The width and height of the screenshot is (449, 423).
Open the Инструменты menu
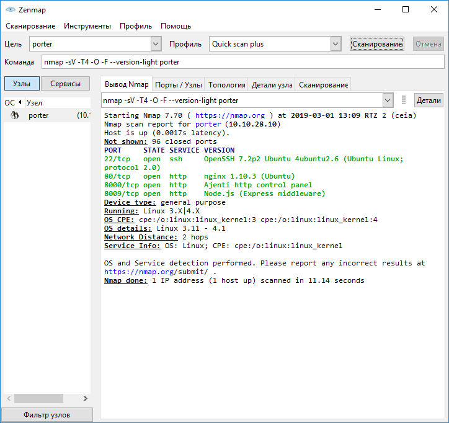pos(87,26)
